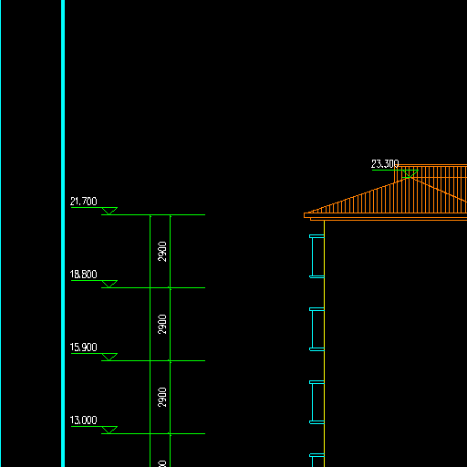This screenshot has width=467, height=467.
Task: Click the second cyan window bracket
Action: (317, 329)
